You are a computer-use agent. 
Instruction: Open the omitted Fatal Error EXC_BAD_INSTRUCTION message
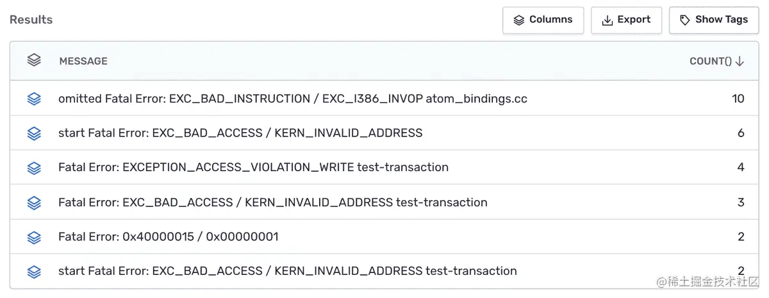(292, 99)
